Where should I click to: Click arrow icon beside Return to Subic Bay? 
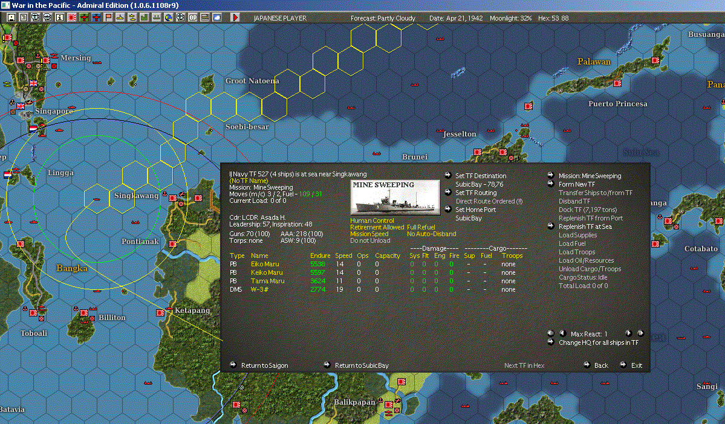pos(327,364)
